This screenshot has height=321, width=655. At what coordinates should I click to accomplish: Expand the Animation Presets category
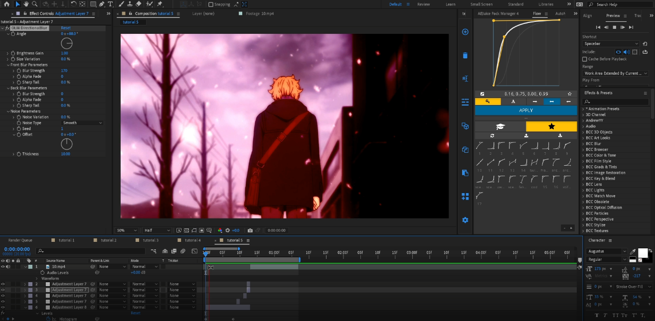[584, 109]
